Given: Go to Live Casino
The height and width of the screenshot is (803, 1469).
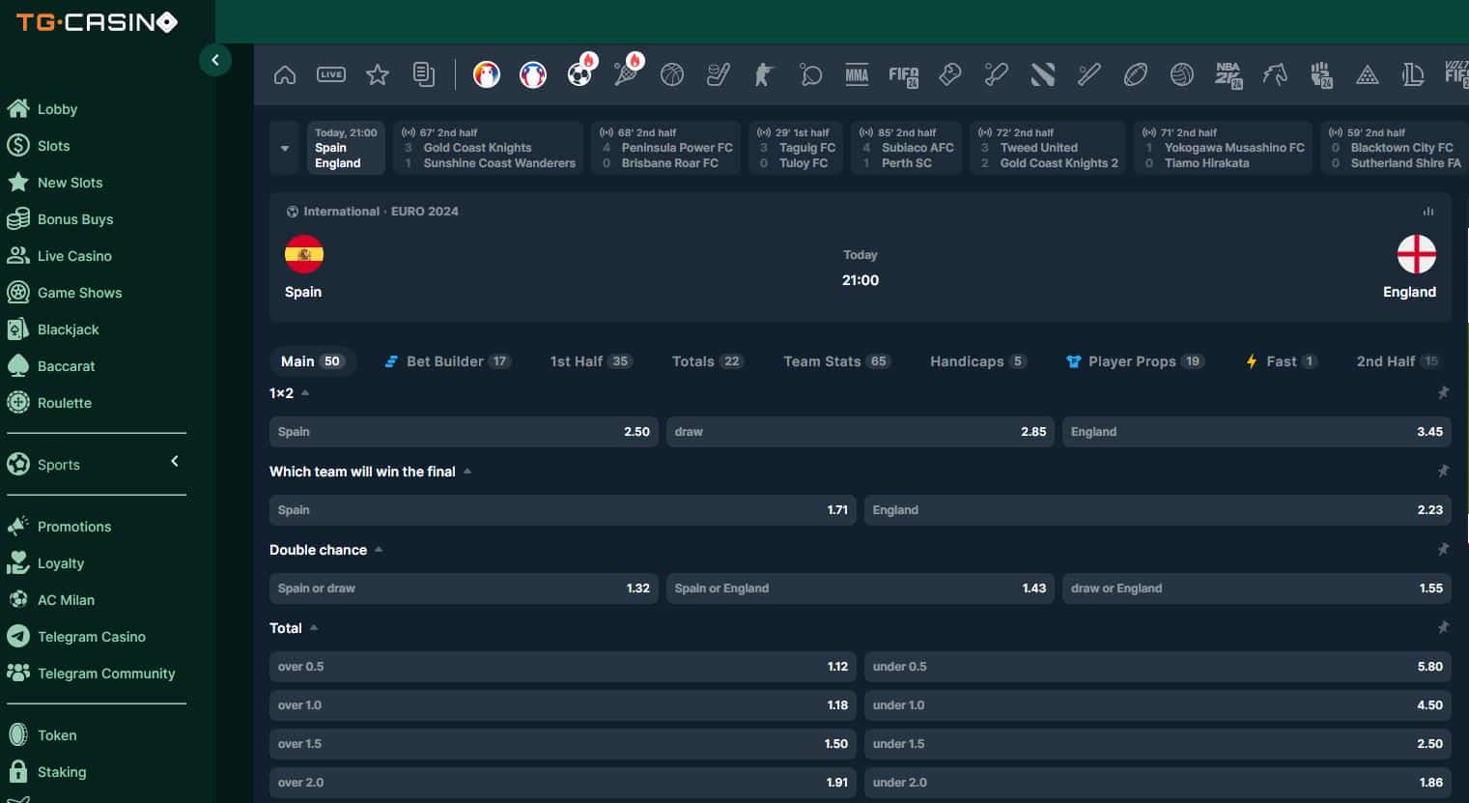Looking at the screenshot, I should [x=58, y=256].
